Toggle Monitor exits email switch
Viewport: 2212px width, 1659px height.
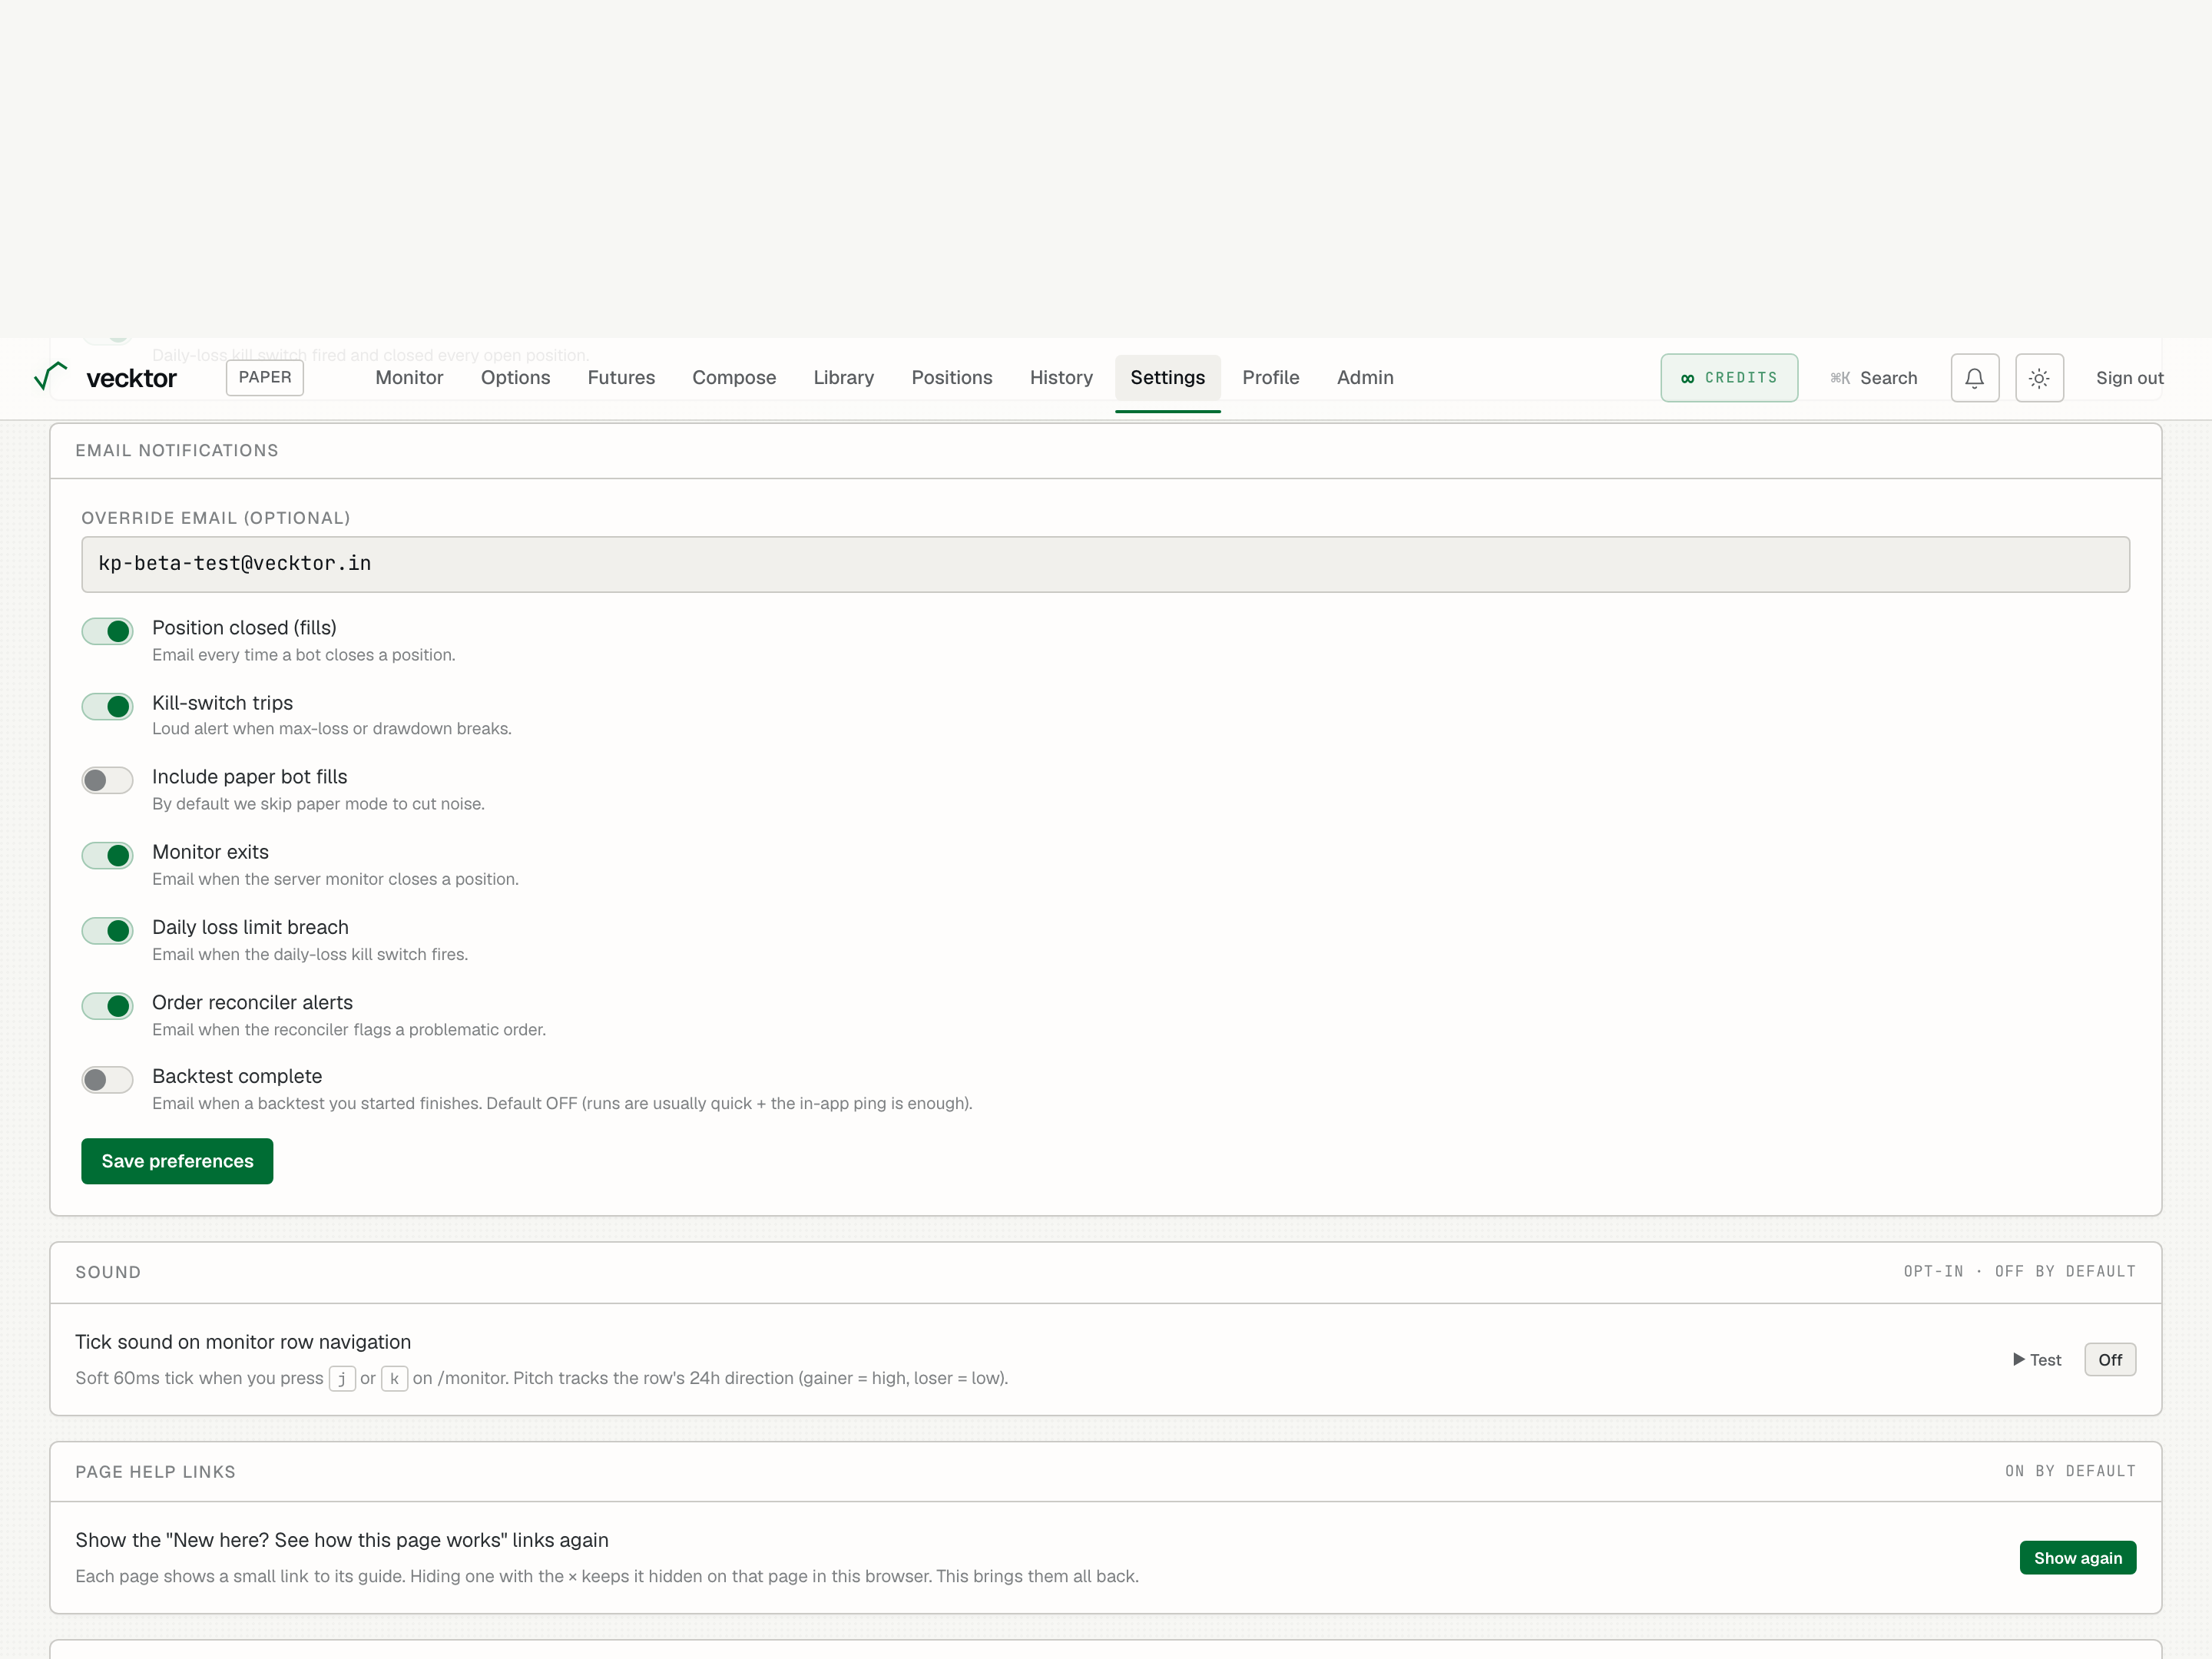(107, 855)
